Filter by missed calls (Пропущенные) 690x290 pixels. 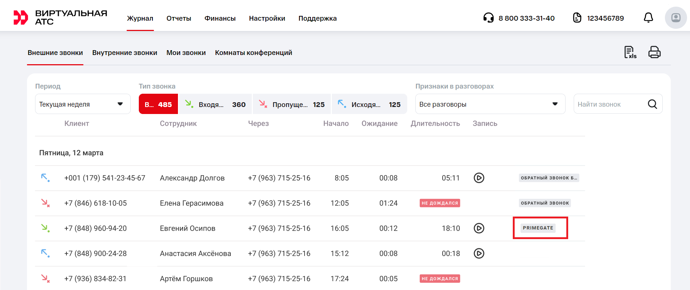[x=292, y=104]
